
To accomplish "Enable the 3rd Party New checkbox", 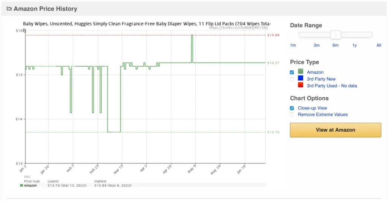I will [292, 79].
